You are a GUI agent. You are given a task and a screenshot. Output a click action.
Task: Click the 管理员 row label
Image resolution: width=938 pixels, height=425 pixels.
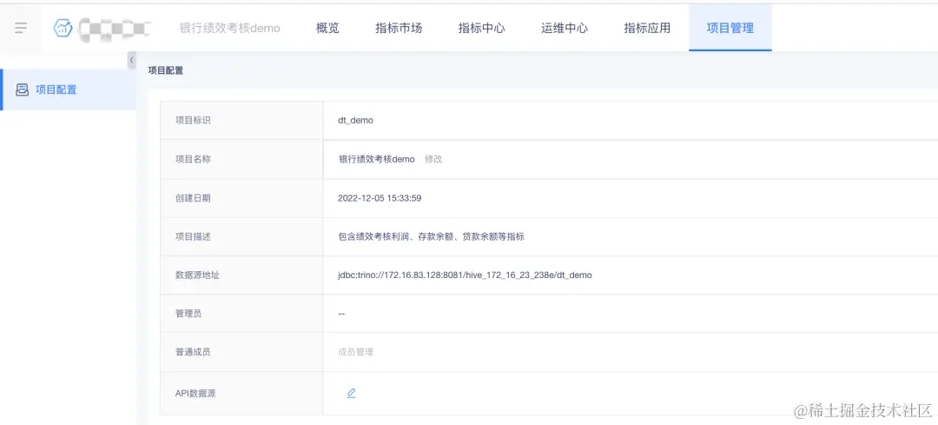(188, 314)
